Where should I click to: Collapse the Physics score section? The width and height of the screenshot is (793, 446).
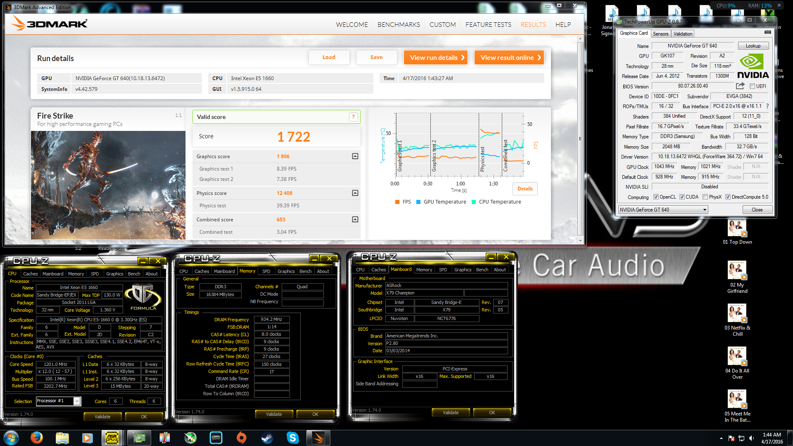(x=355, y=193)
